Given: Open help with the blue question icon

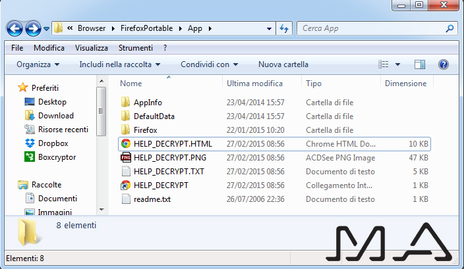Looking at the screenshot, I should (444, 64).
